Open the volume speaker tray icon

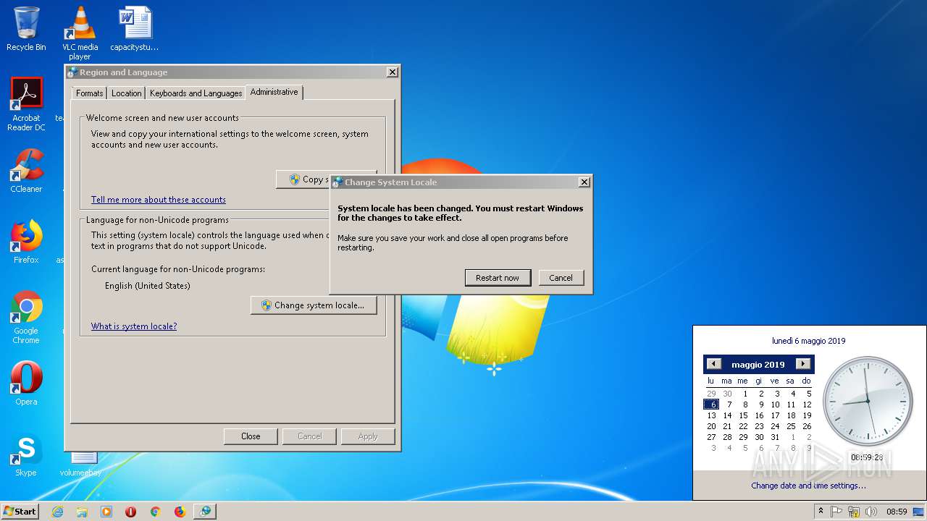click(871, 512)
